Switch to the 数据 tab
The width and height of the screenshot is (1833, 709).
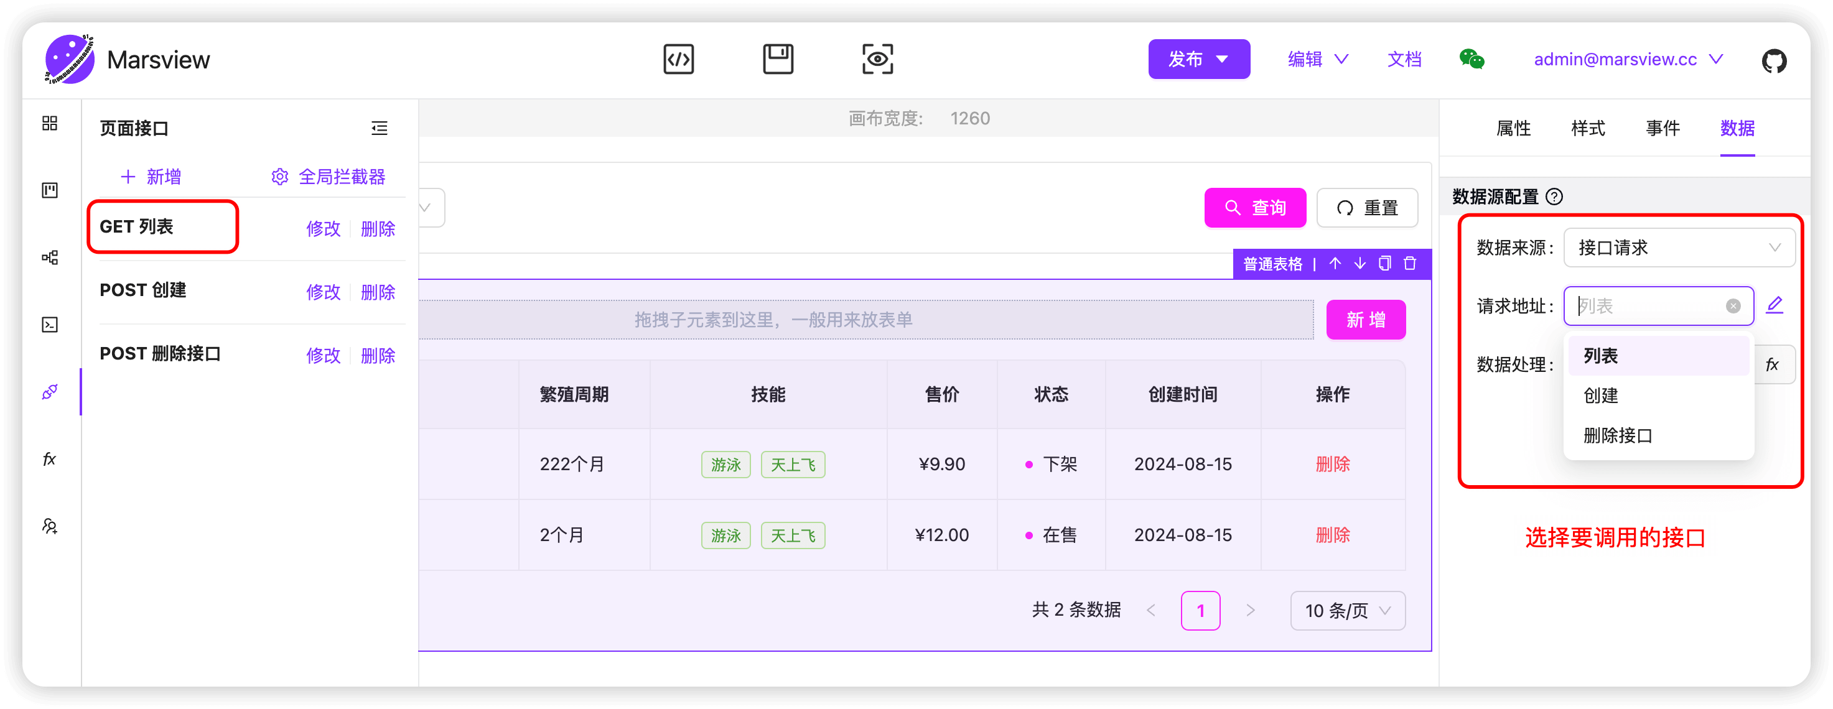click(1738, 128)
